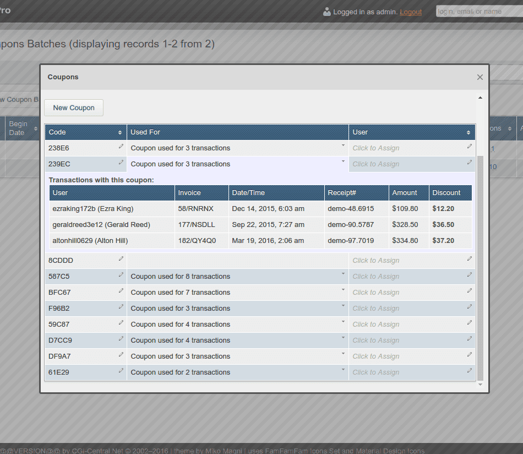The height and width of the screenshot is (454, 523).
Task: Click invoice 177/NSDLL
Action: [197, 225]
